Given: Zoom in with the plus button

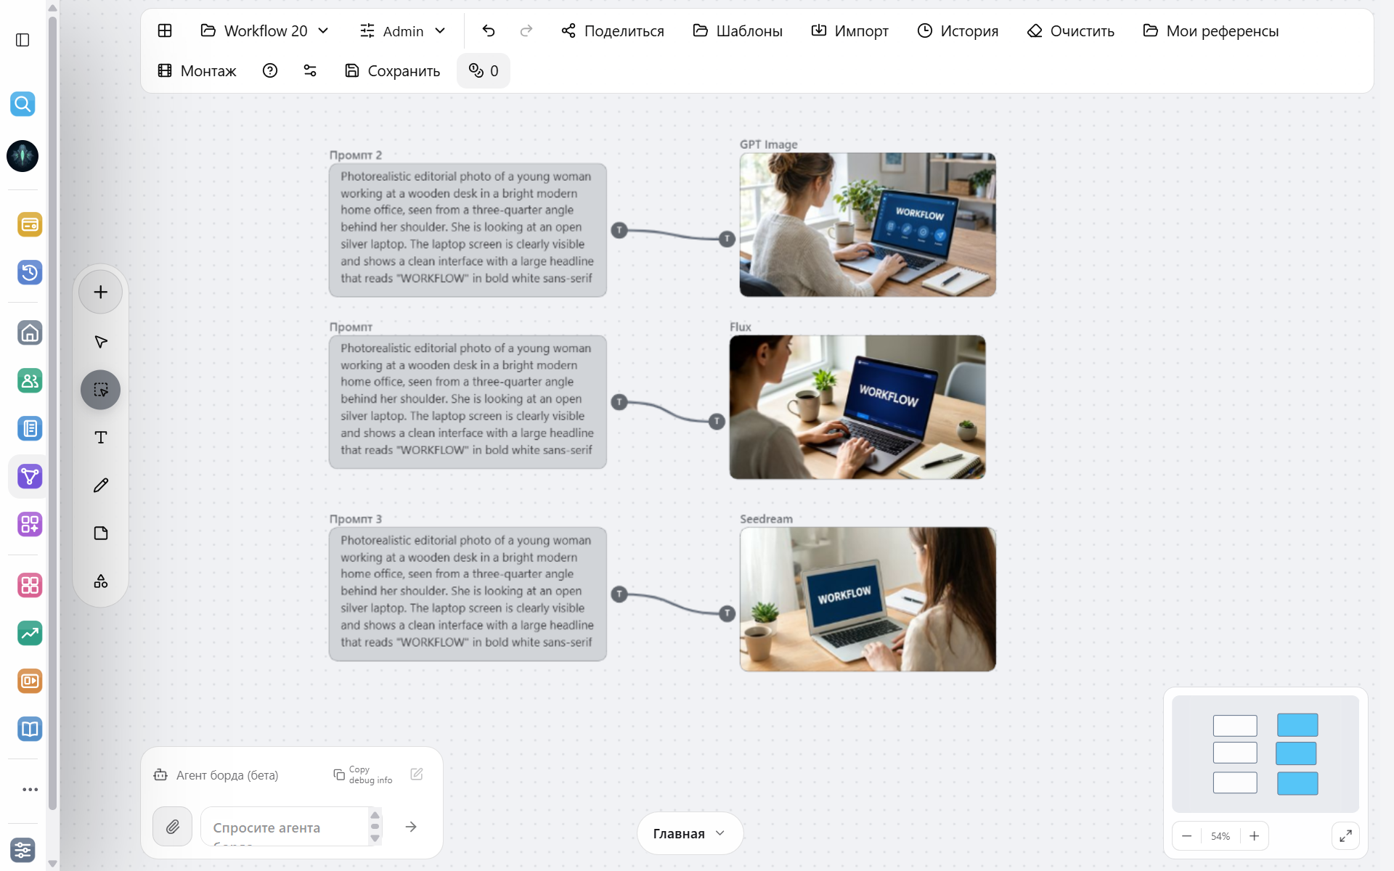Looking at the screenshot, I should pyautogui.click(x=1254, y=835).
